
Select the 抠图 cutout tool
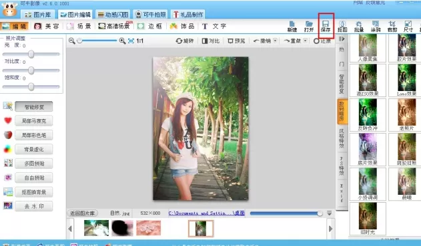[x=342, y=27]
